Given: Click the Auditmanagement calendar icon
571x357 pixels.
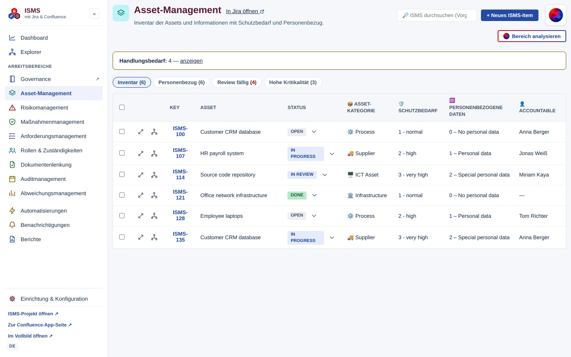Looking at the screenshot, I should pos(12,179).
